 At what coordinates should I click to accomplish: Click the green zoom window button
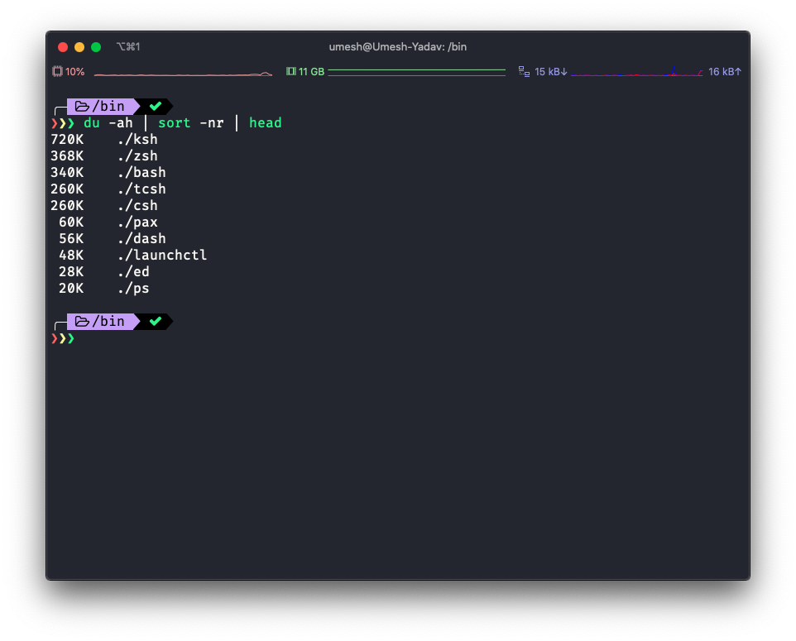click(96, 47)
